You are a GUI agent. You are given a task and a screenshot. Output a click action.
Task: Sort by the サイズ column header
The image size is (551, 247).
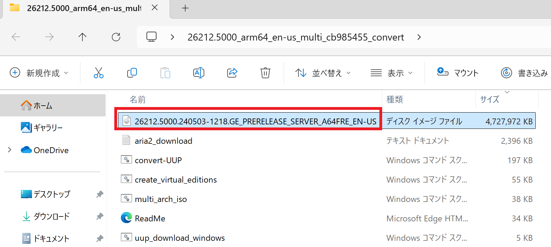click(490, 99)
